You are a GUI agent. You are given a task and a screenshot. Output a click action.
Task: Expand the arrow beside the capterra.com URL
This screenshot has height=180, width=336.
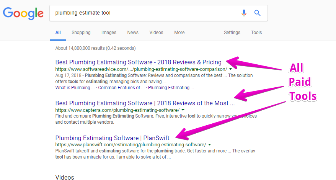(183, 110)
